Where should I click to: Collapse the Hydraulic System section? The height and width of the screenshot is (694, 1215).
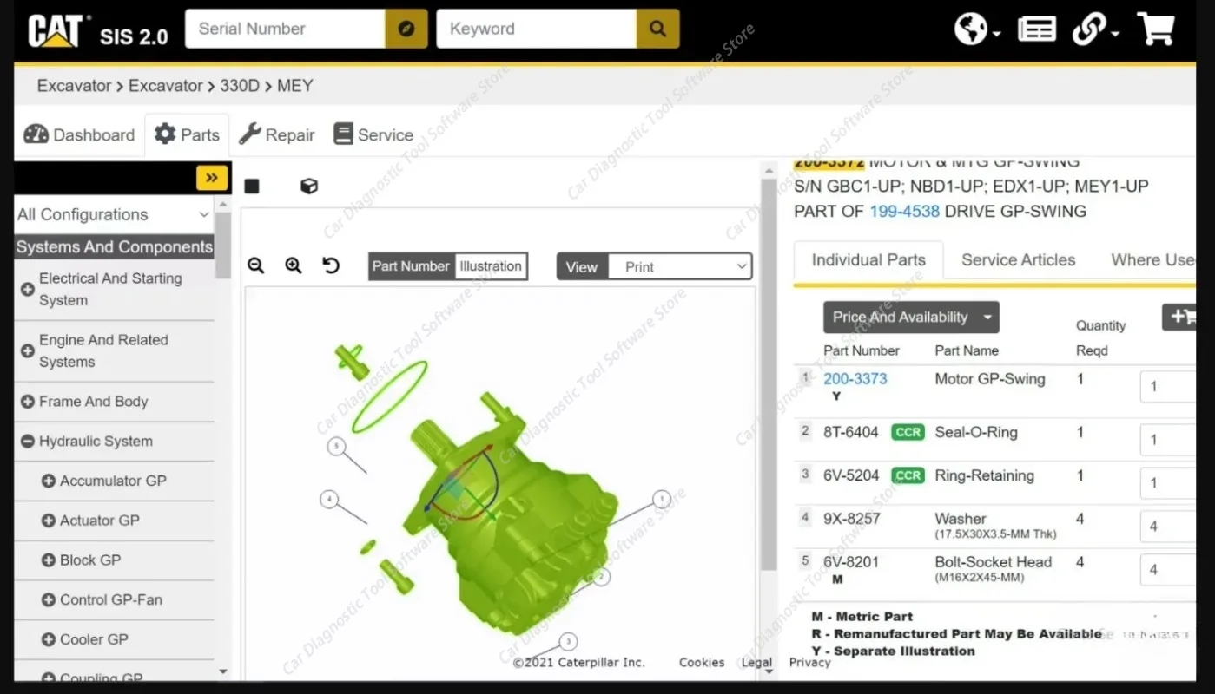point(28,442)
